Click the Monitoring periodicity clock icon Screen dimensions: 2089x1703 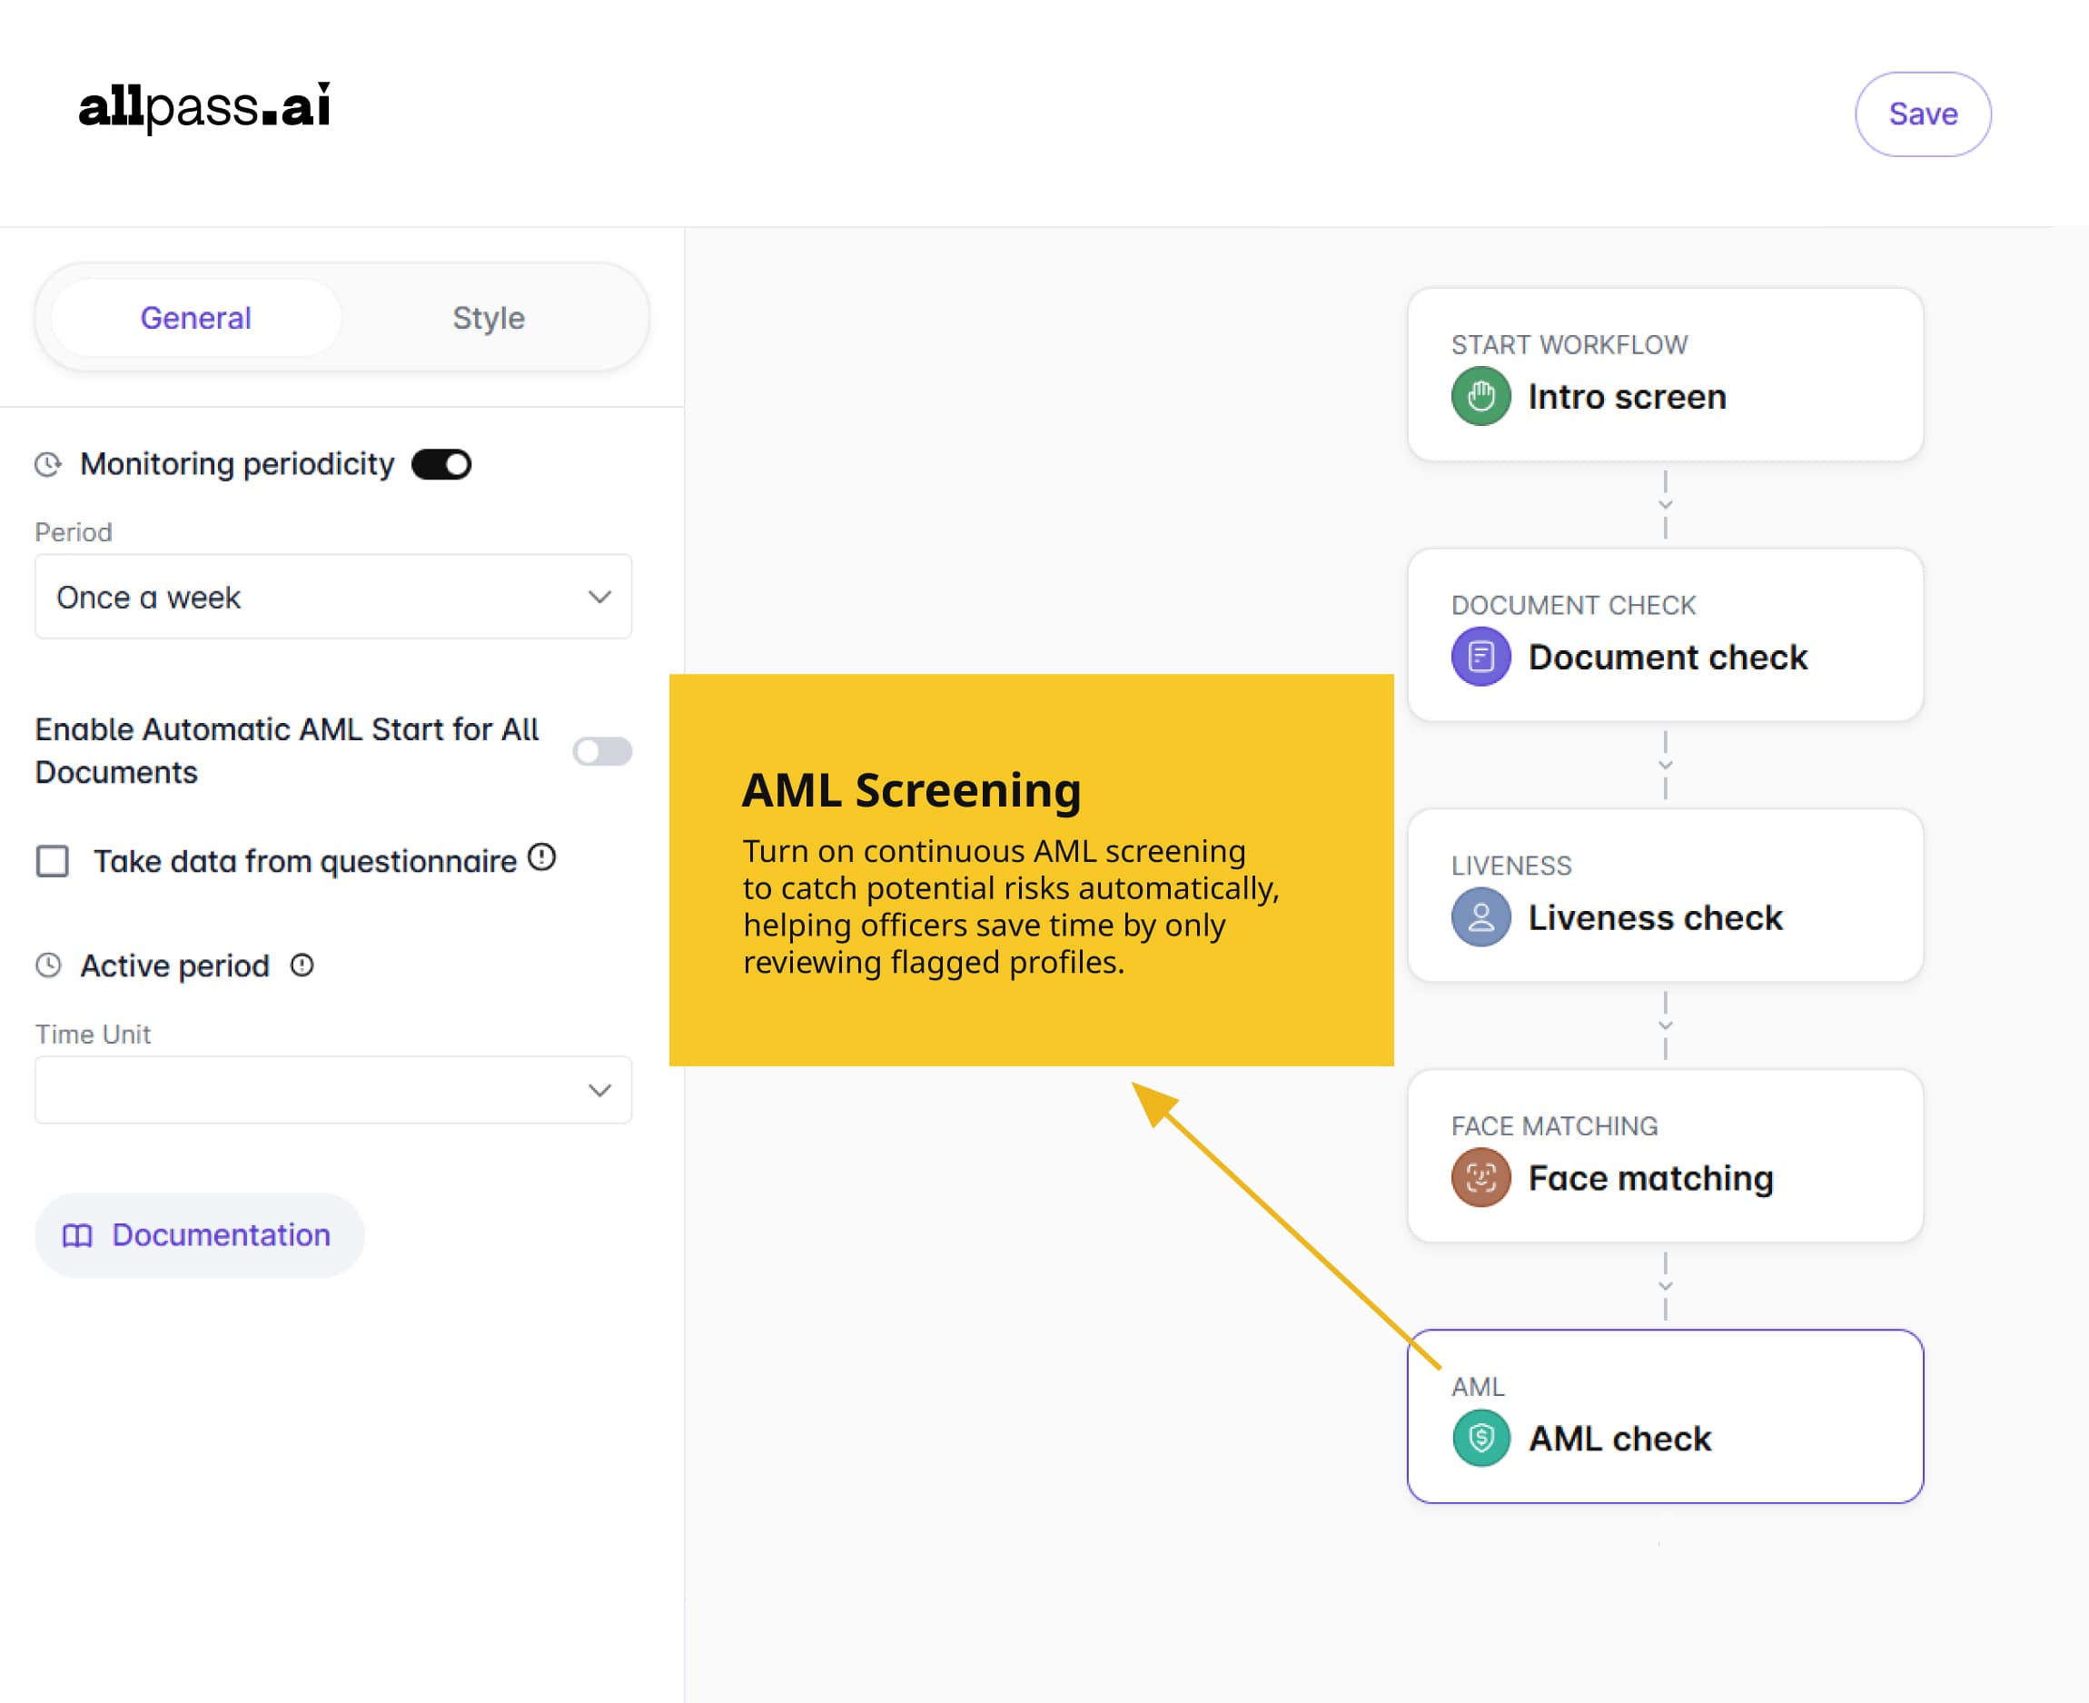(48, 464)
